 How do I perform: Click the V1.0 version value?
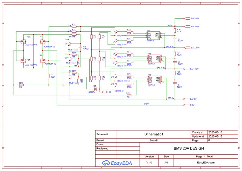pyautogui.click(x=149, y=163)
